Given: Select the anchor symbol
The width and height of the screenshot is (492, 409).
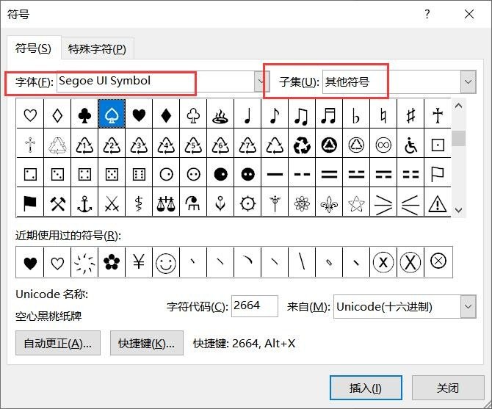Looking at the screenshot, I should [x=84, y=203].
